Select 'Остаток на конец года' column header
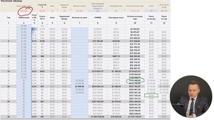The height and width of the screenshot is (120, 214). tap(135, 18)
